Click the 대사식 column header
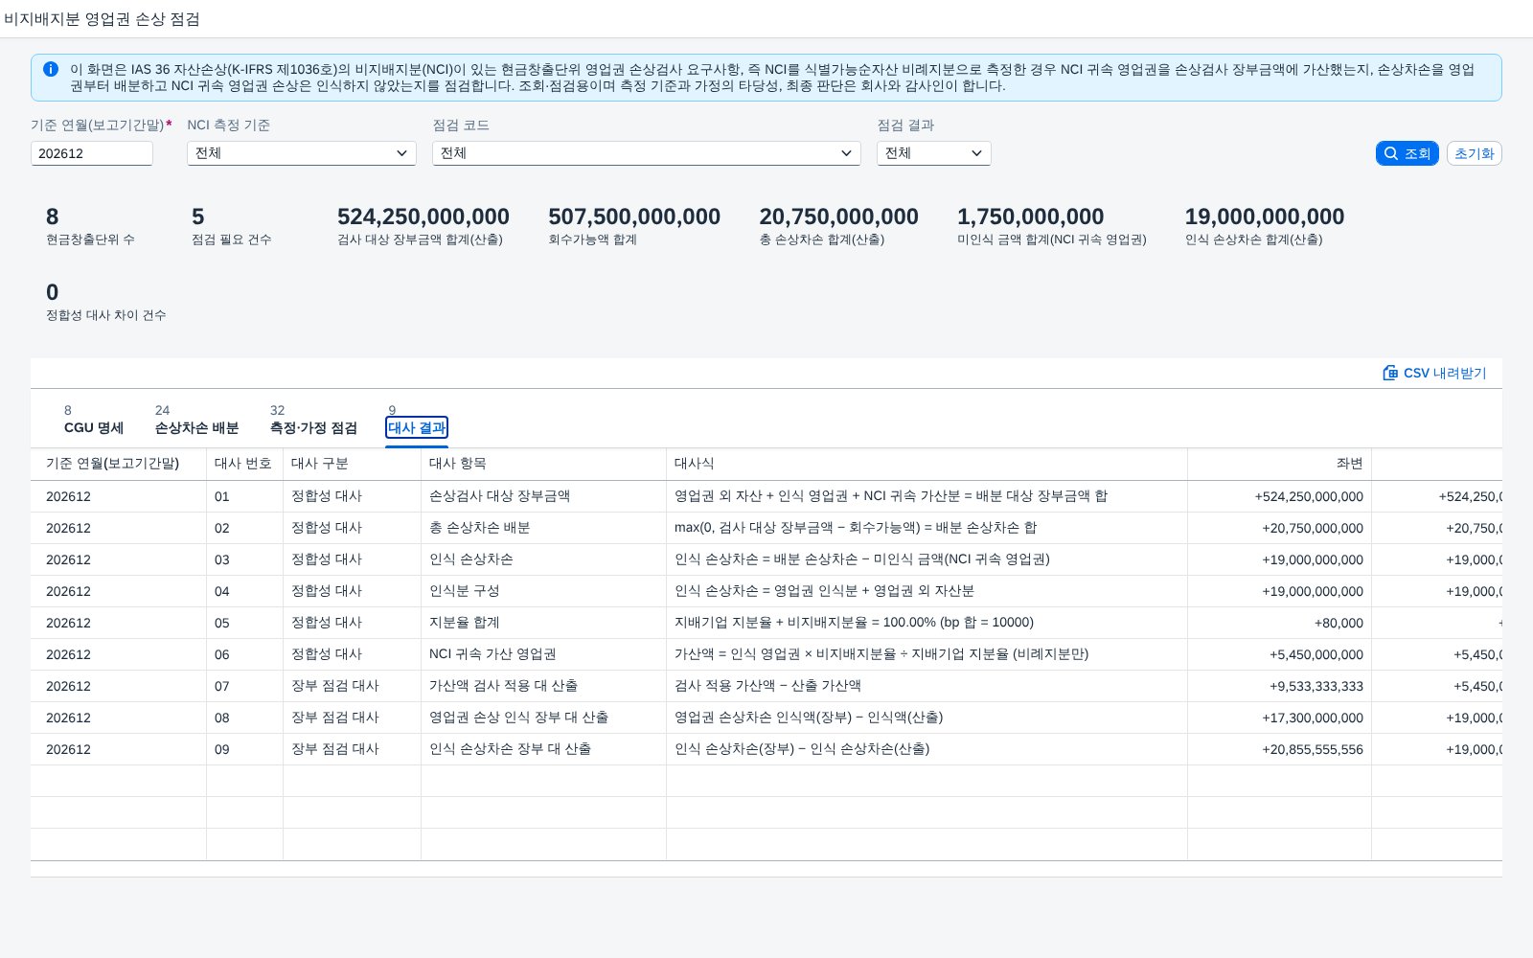The height and width of the screenshot is (958, 1533). coord(927,464)
